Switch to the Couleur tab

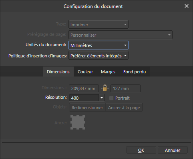pyautogui.click(x=85, y=72)
